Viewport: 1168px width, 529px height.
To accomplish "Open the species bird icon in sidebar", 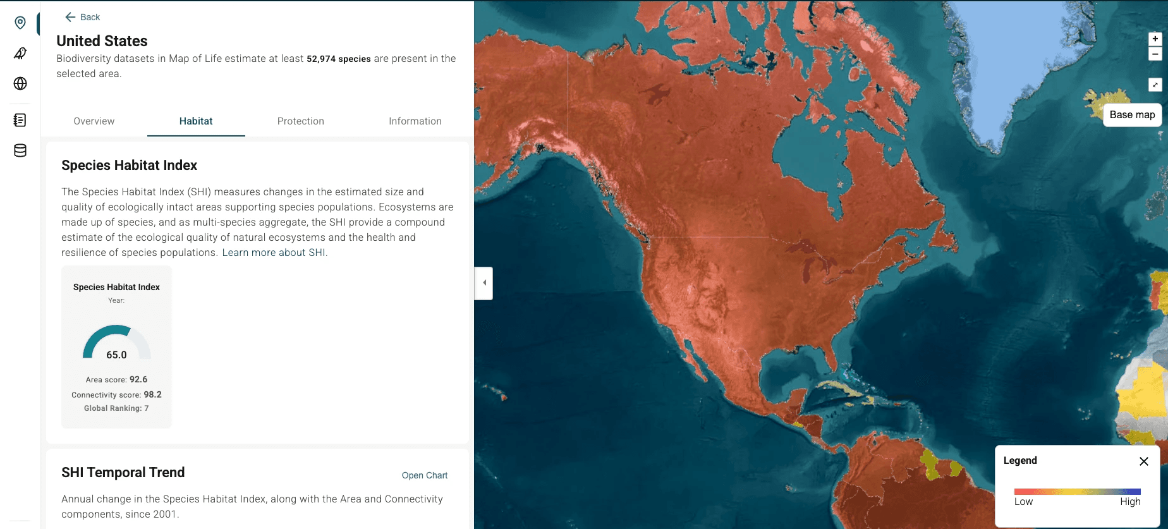I will tap(20, 53).
